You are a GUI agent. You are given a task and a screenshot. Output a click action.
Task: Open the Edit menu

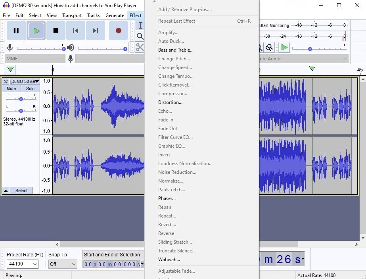click(x=19, y=15)
